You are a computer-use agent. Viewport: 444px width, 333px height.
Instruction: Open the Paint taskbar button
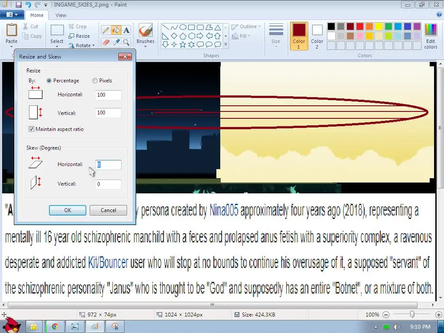(x=95, y=327)
